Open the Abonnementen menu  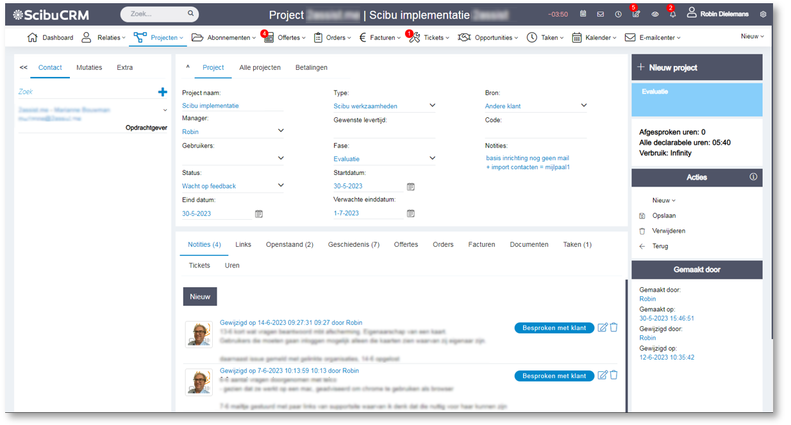tap(224, 38)
